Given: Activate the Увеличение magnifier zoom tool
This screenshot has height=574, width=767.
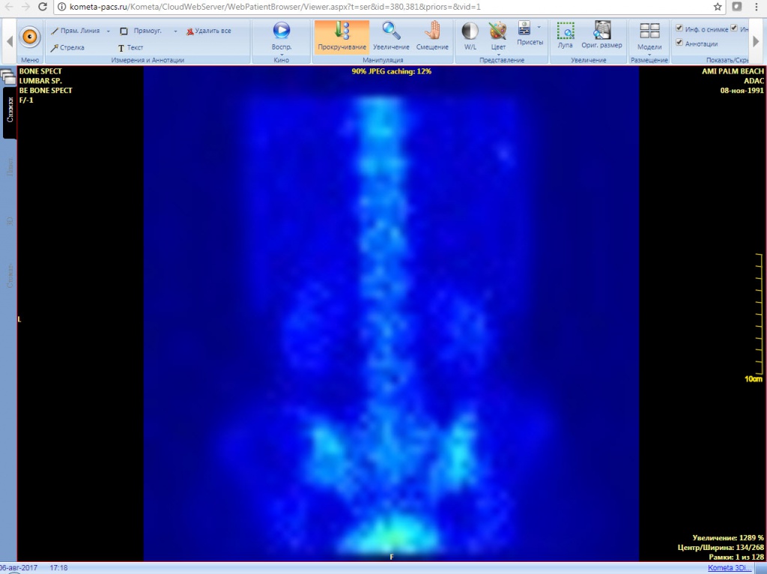Looking at the screenshot, I should tap(391, 35).
